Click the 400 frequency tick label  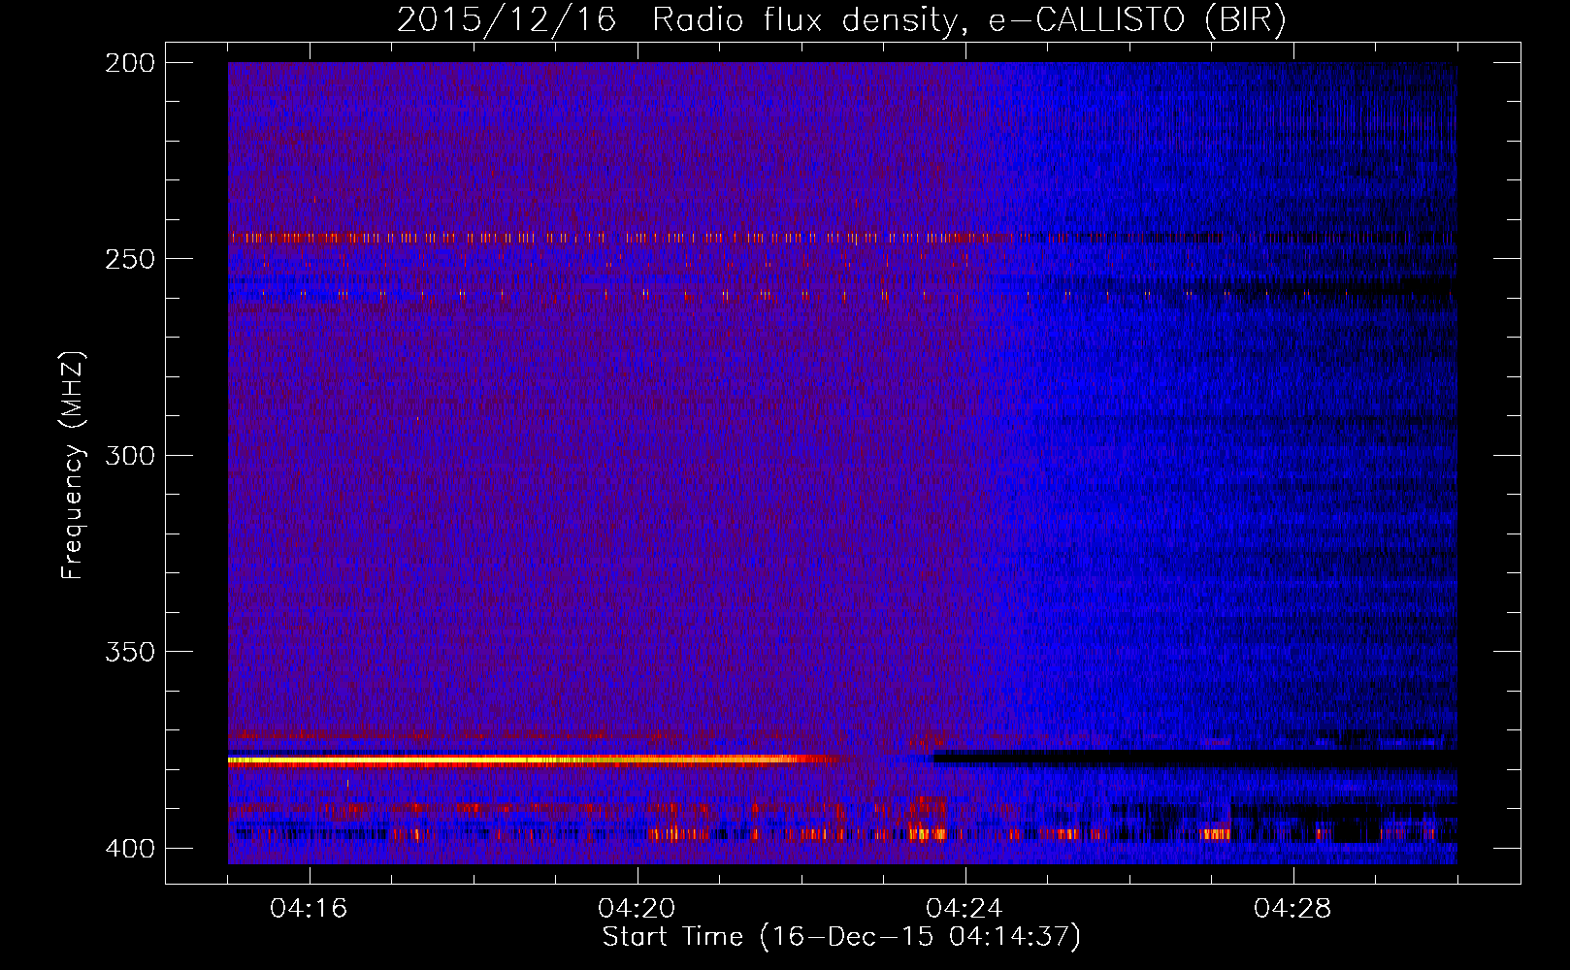click(129, 849)
